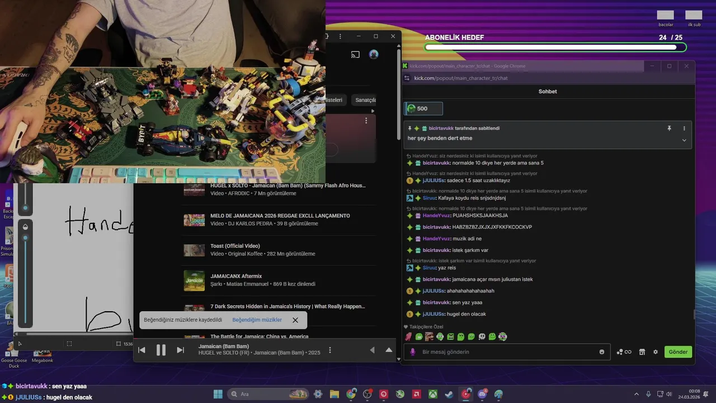Click the cast icon in YouTube Music
This screenshot has width=716, height=403.
coord(355,55)
